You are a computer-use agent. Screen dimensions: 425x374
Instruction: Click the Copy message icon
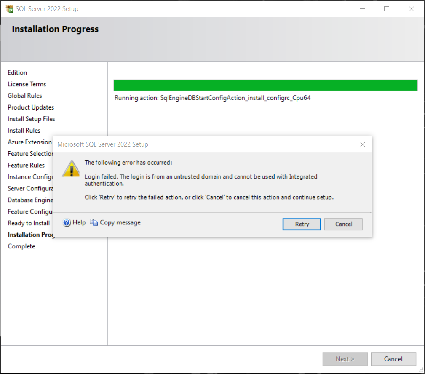tap(94, 222)
